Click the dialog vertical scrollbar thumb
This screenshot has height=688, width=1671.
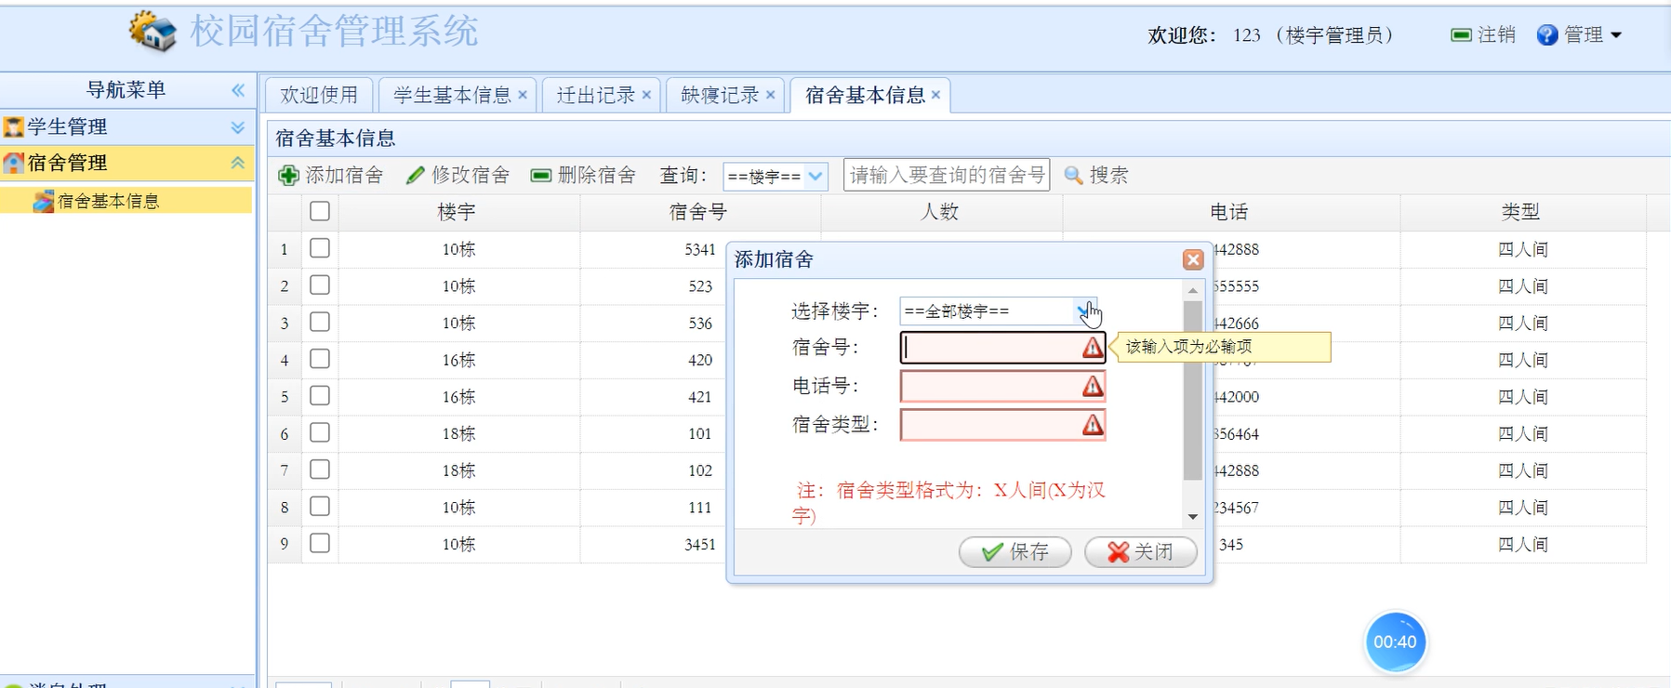1193,390
